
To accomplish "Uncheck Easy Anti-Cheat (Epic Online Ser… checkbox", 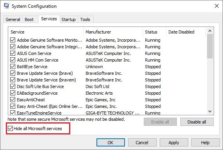I will (12, 106).
